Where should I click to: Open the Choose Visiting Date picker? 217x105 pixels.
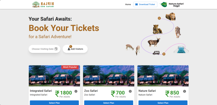coord(44,49)
